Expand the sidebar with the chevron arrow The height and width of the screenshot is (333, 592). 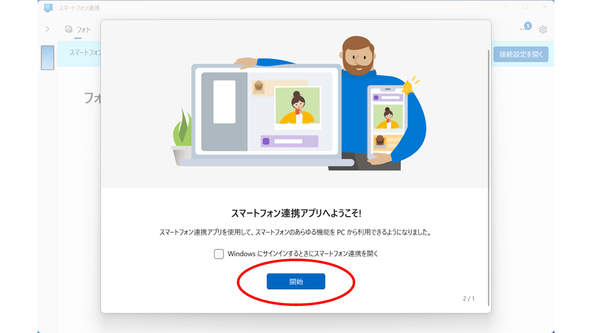click(47, 29)
